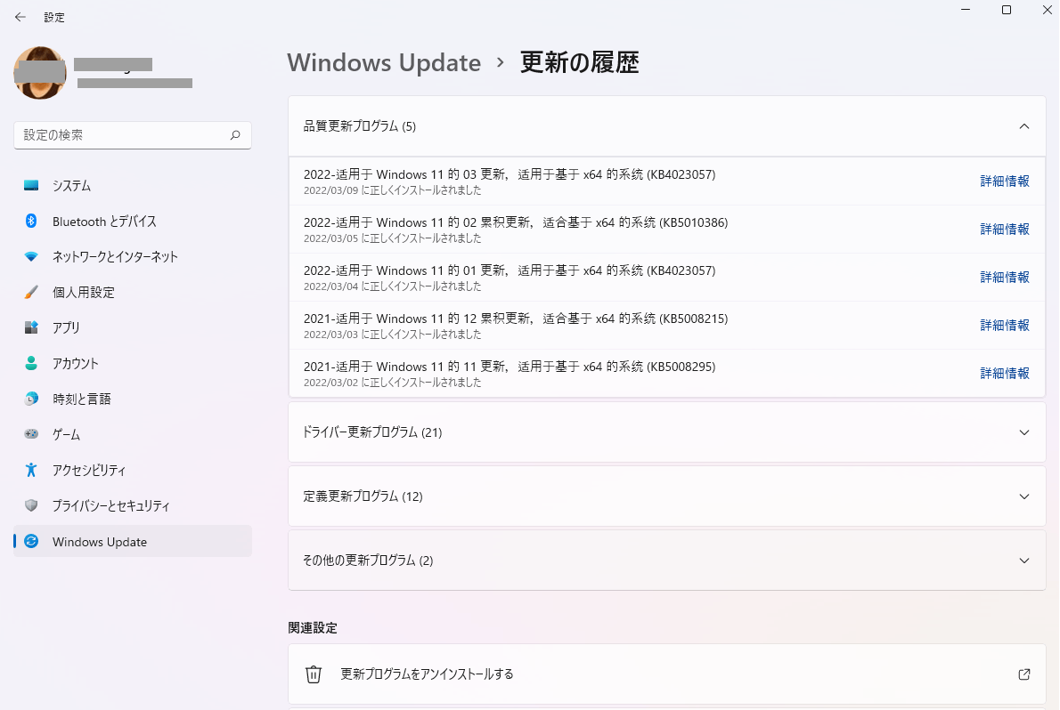Click the magnifier search icon
1060x710 pixels.
tap(235, 135)
